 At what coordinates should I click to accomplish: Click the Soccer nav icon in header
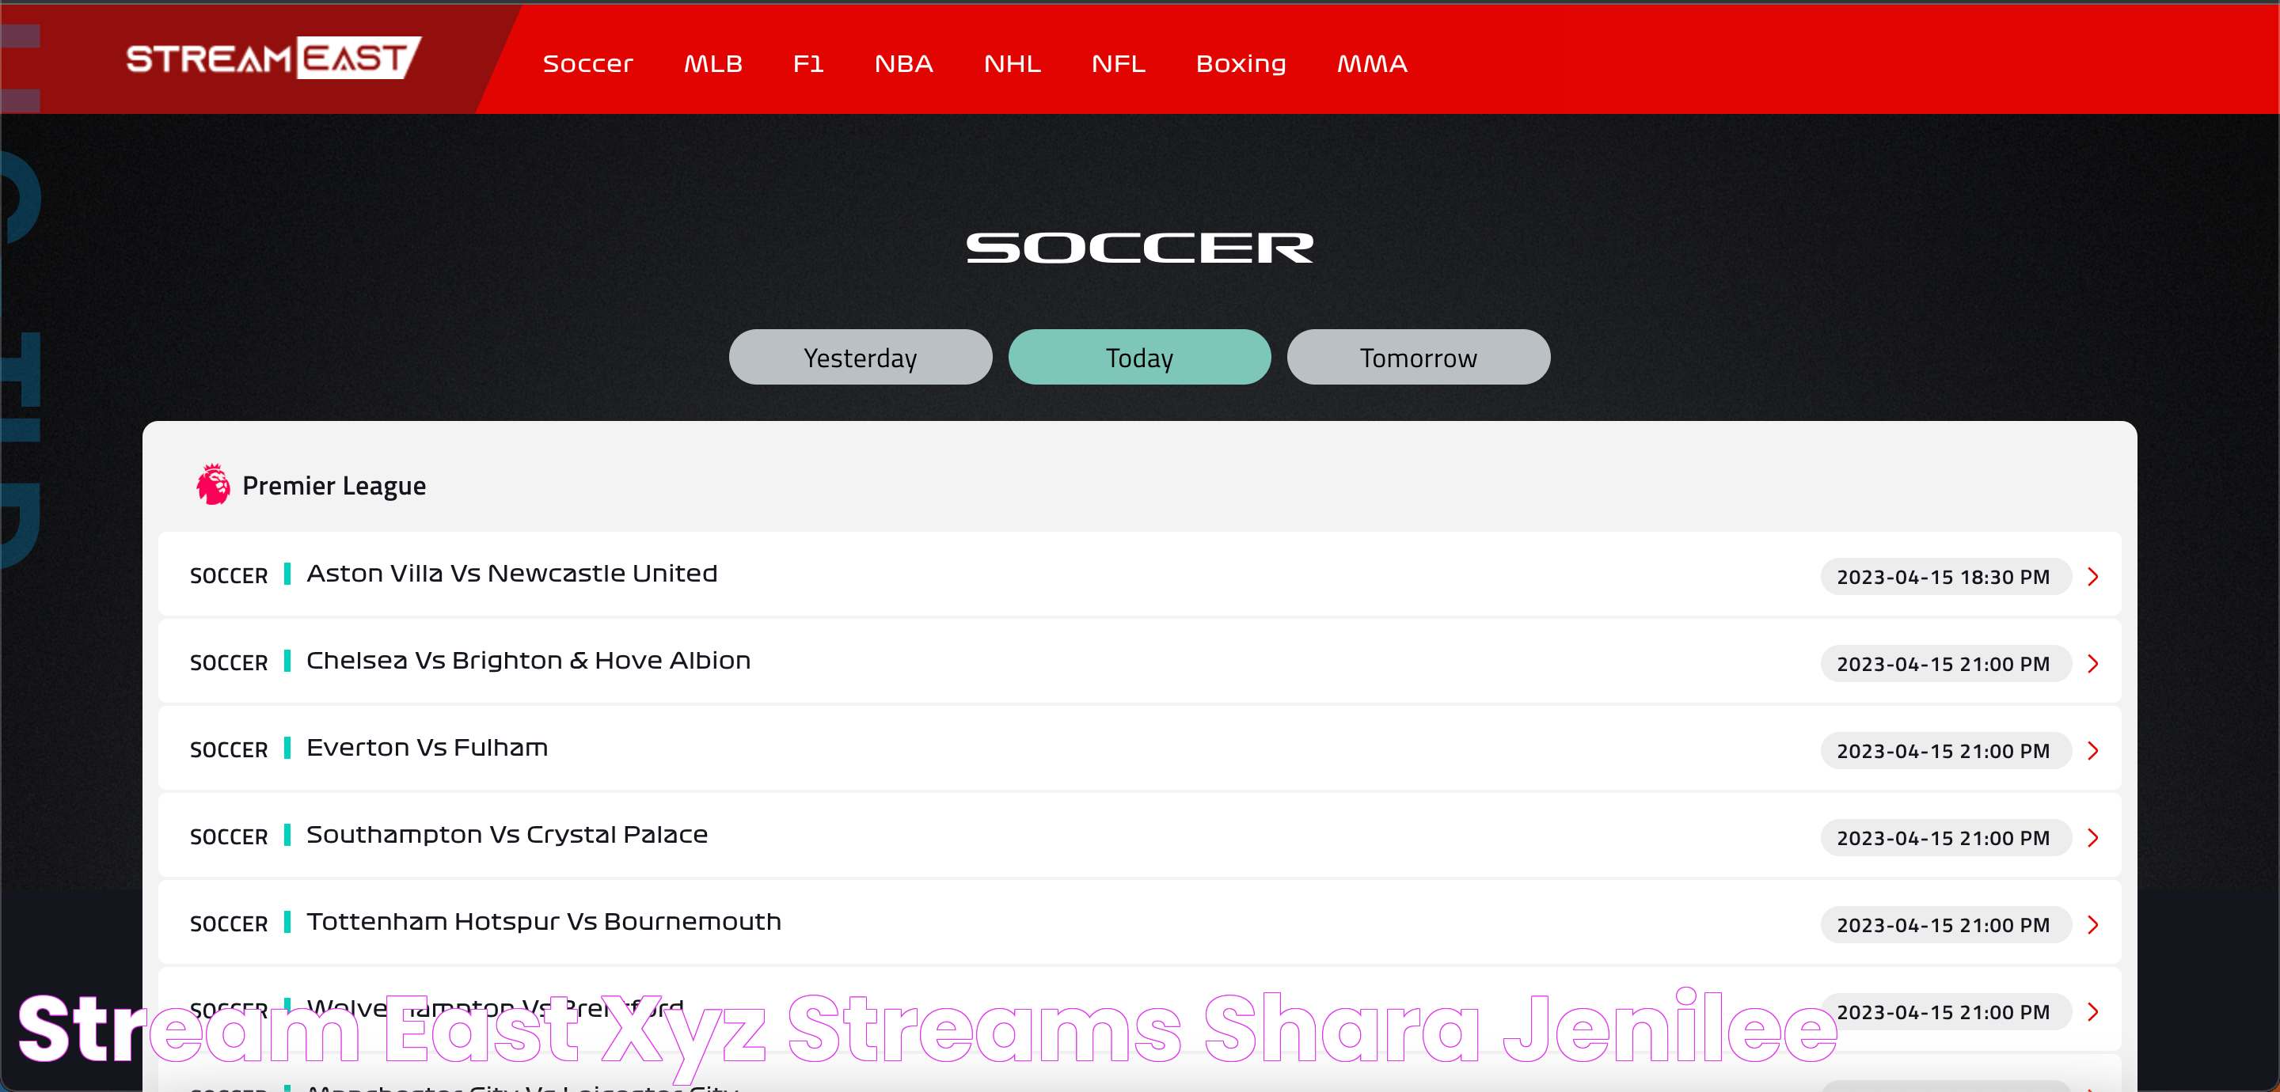point(589,63)
